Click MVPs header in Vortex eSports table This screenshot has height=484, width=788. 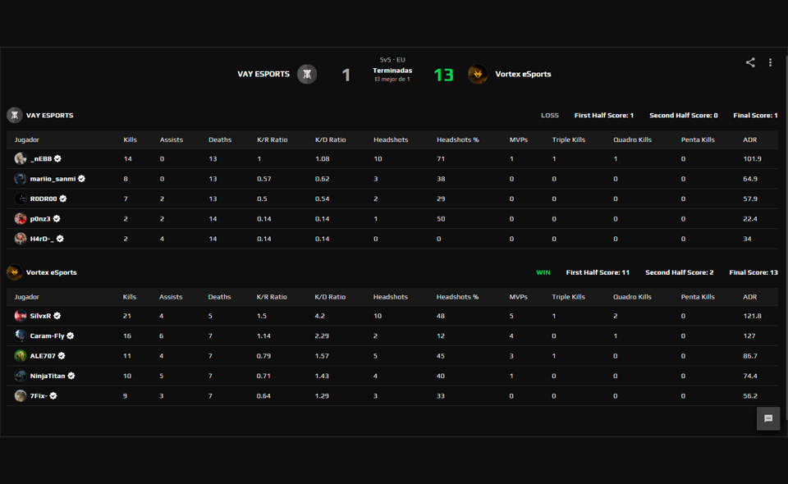pos(519,297)
